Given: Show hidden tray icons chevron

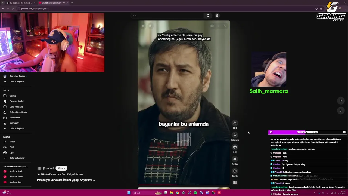Looking at the screenshot, I should pos(314,193).
